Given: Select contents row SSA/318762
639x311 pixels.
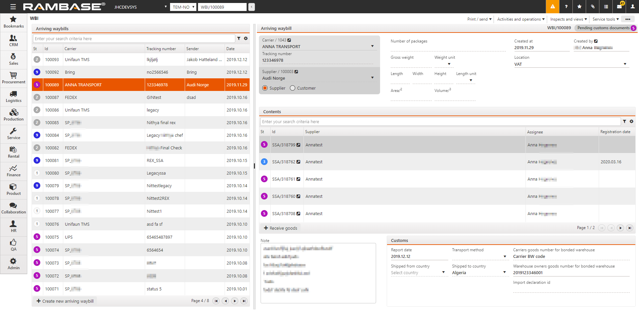Looking at the screenshot, I should 447,162.
